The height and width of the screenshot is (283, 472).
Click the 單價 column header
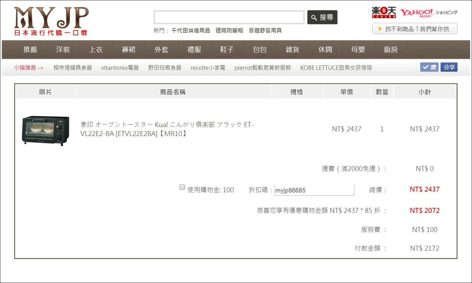click(347, 92)
